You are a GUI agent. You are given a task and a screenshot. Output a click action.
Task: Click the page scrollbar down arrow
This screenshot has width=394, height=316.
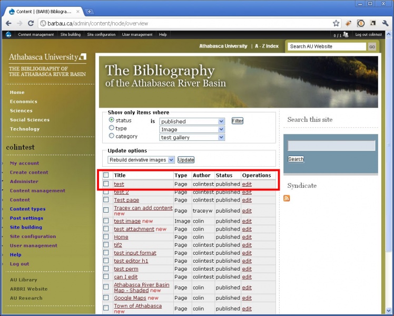(389, 311)
